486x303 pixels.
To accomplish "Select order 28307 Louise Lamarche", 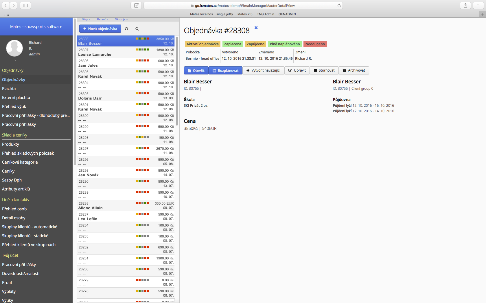I will click(126, 52).
